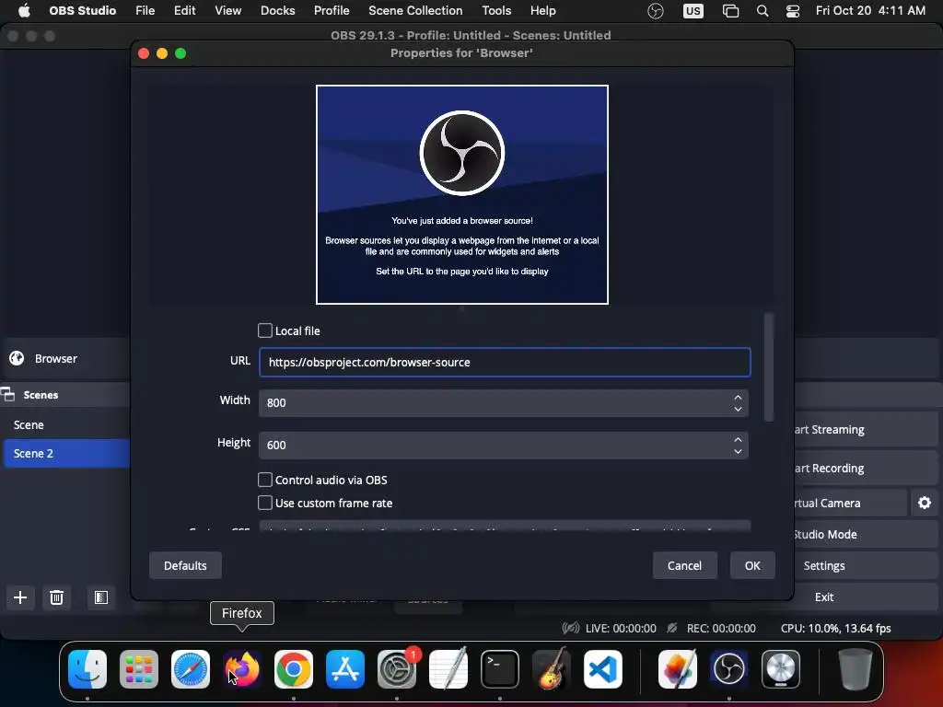This screenshot has width=943, height=707.
Task: Open the US input source menu
Action: [x=693, y=11]
